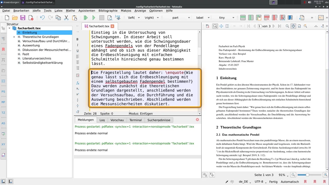Close the facharbeit.tex editor tab
This screenshot has height=185, width=329.
[x=112, y=26]
